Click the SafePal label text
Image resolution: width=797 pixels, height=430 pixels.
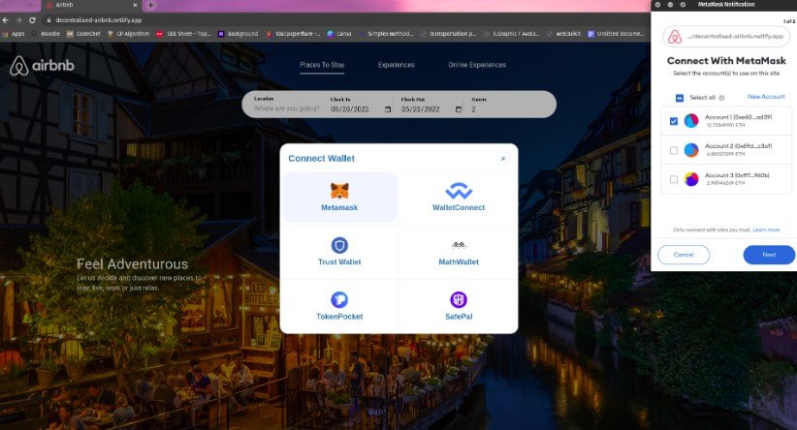click(x=459, y=317)
